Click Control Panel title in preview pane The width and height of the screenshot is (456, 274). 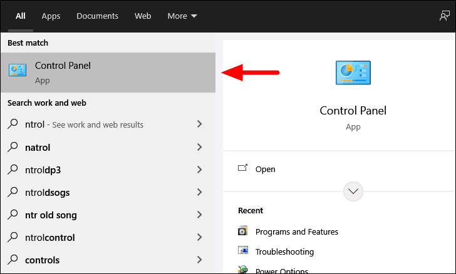(x=353, y=111)
